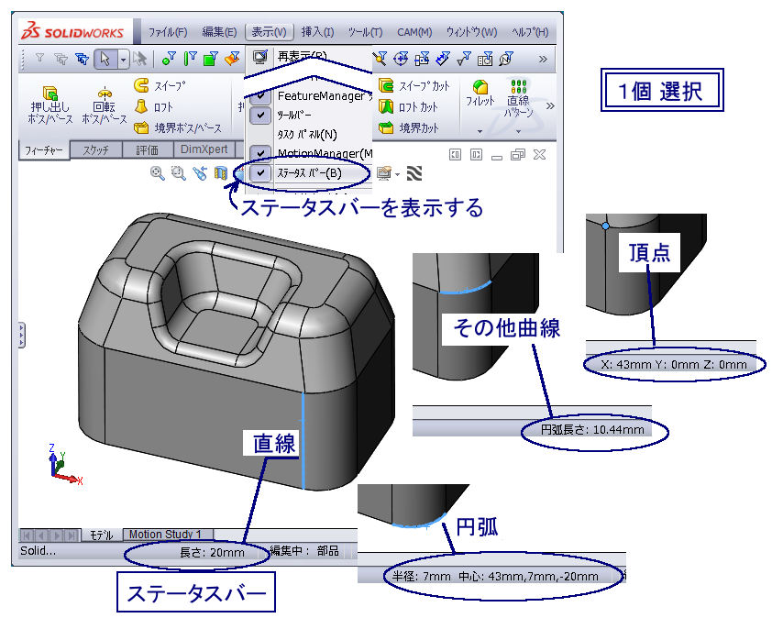The height and width of the screenshot is (618, 783).
Task: Enable the Filter Surface Bodies orange icon
Action: (x=232, y=59)
